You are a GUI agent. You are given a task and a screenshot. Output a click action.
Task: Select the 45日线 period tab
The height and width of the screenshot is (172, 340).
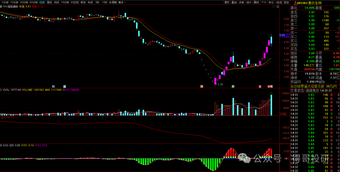[75, 3]
